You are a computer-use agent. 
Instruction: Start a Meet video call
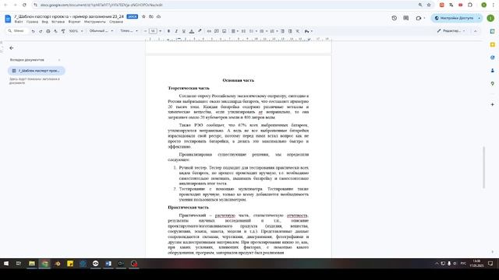tap(419, 18)
